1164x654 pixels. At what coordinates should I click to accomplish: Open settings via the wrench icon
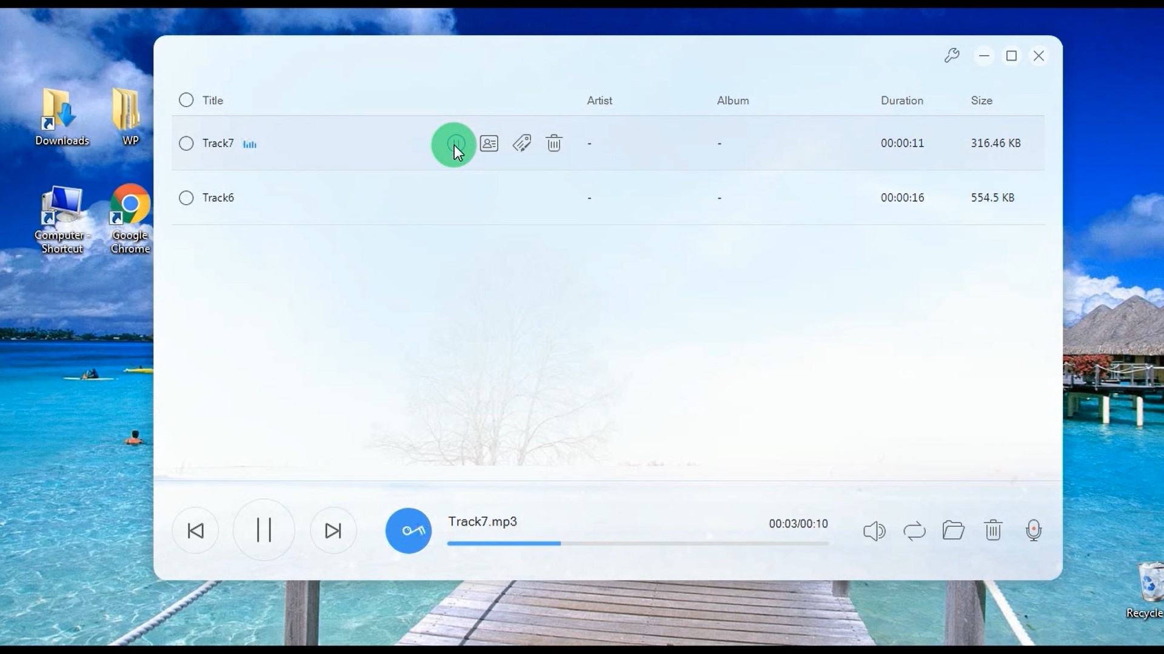952,56
